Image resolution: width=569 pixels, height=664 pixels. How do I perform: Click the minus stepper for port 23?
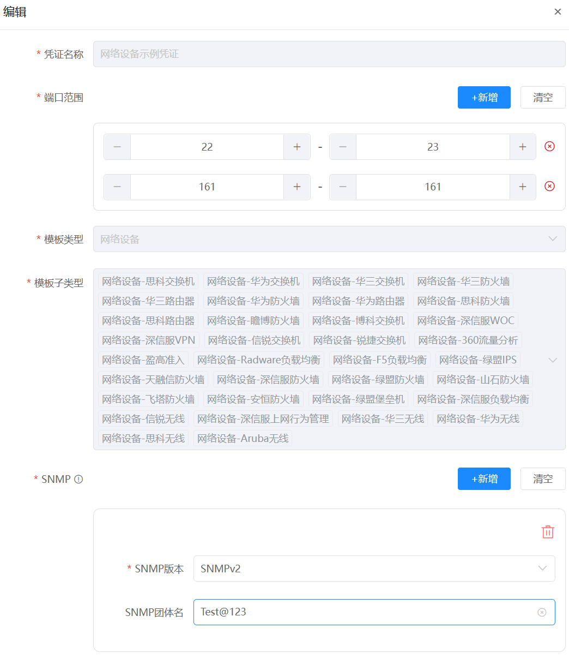343,147
